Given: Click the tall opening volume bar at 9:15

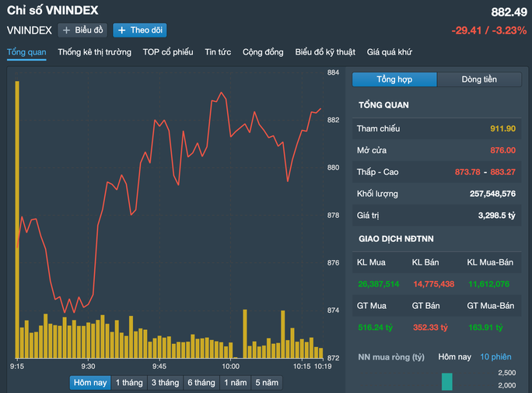Looking at the screenshot, I should pyautogui.click(x=16, y=218).
